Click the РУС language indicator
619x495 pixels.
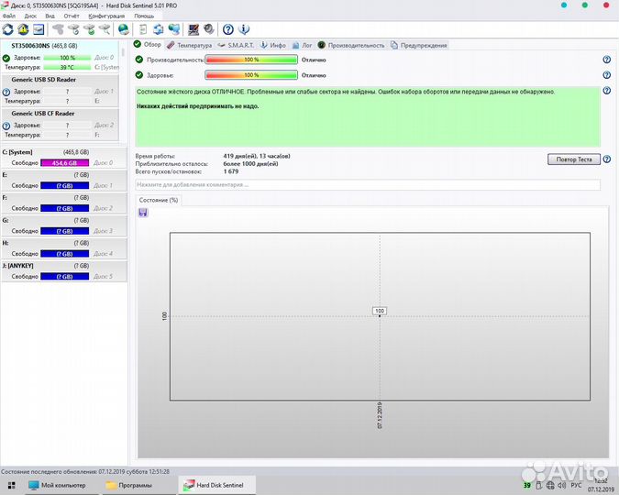point(577,485)
